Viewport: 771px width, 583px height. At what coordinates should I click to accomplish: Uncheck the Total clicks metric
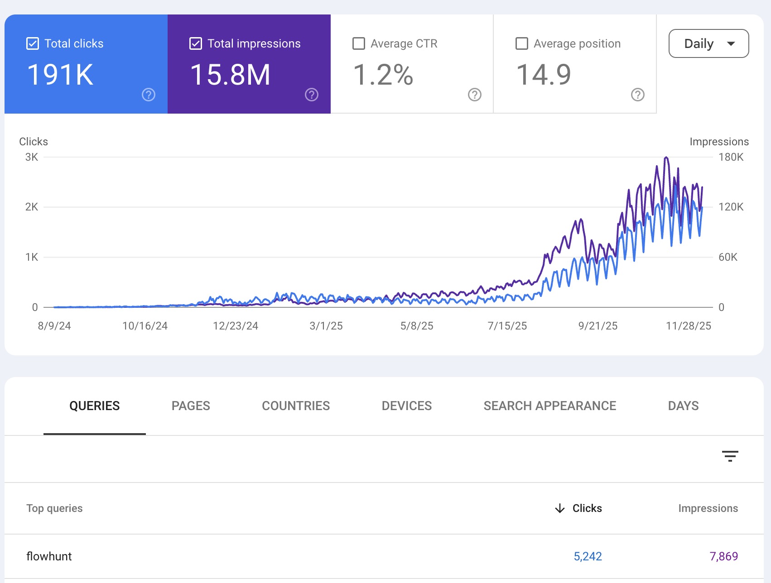[x=32, y=43]
